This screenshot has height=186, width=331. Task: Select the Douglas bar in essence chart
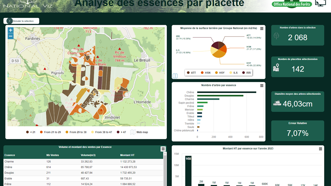(220, 96)
